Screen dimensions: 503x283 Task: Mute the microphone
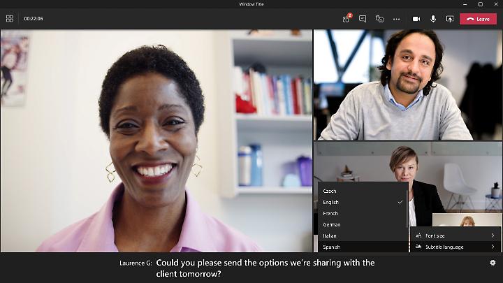(433, 19)
